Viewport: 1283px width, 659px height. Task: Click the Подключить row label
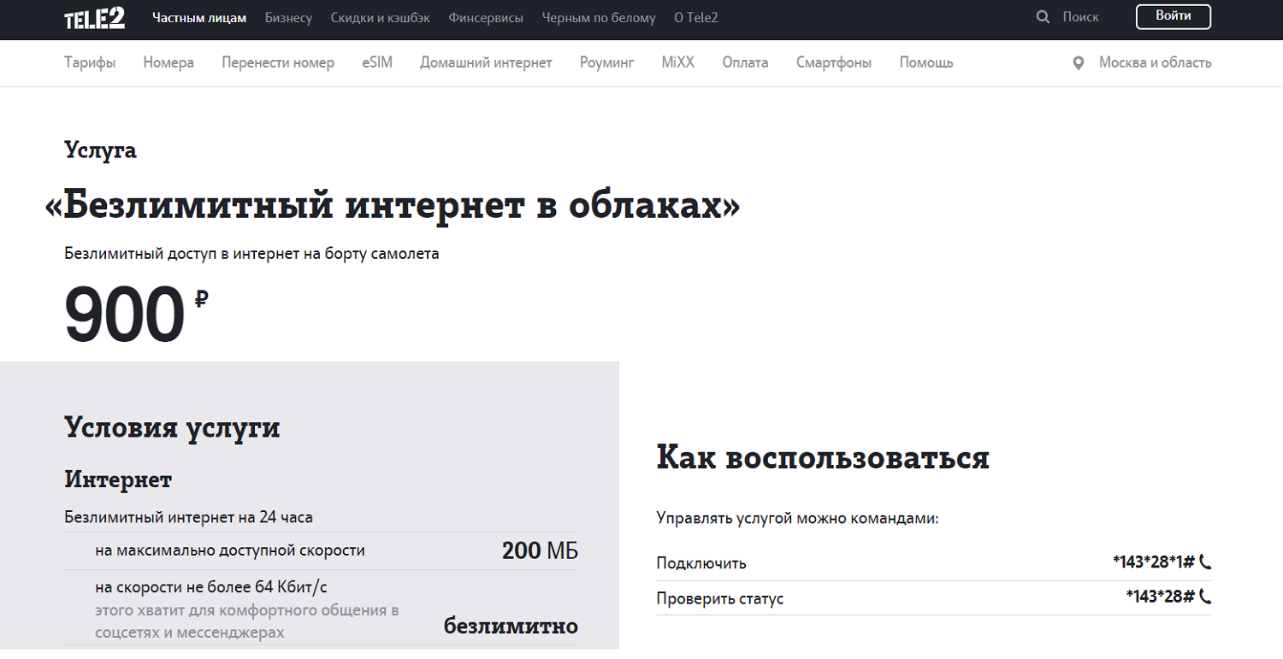(x=701, y=563)
